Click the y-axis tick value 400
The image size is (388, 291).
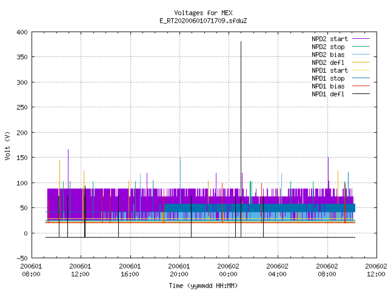(x=22, y=32)
